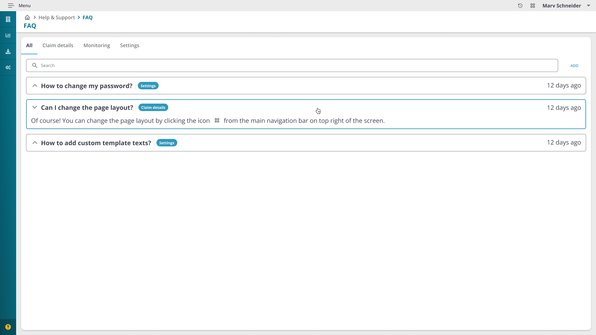Screen dimensions: 596x335
Task: Open the bar chart monitoring icon
Action: tap(8, 35)
